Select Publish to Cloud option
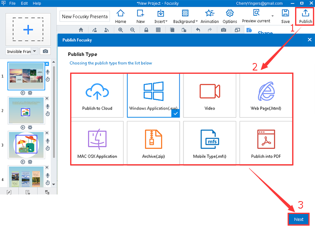The height and width of the screenshot is (226, 315). tap(97, 96)
